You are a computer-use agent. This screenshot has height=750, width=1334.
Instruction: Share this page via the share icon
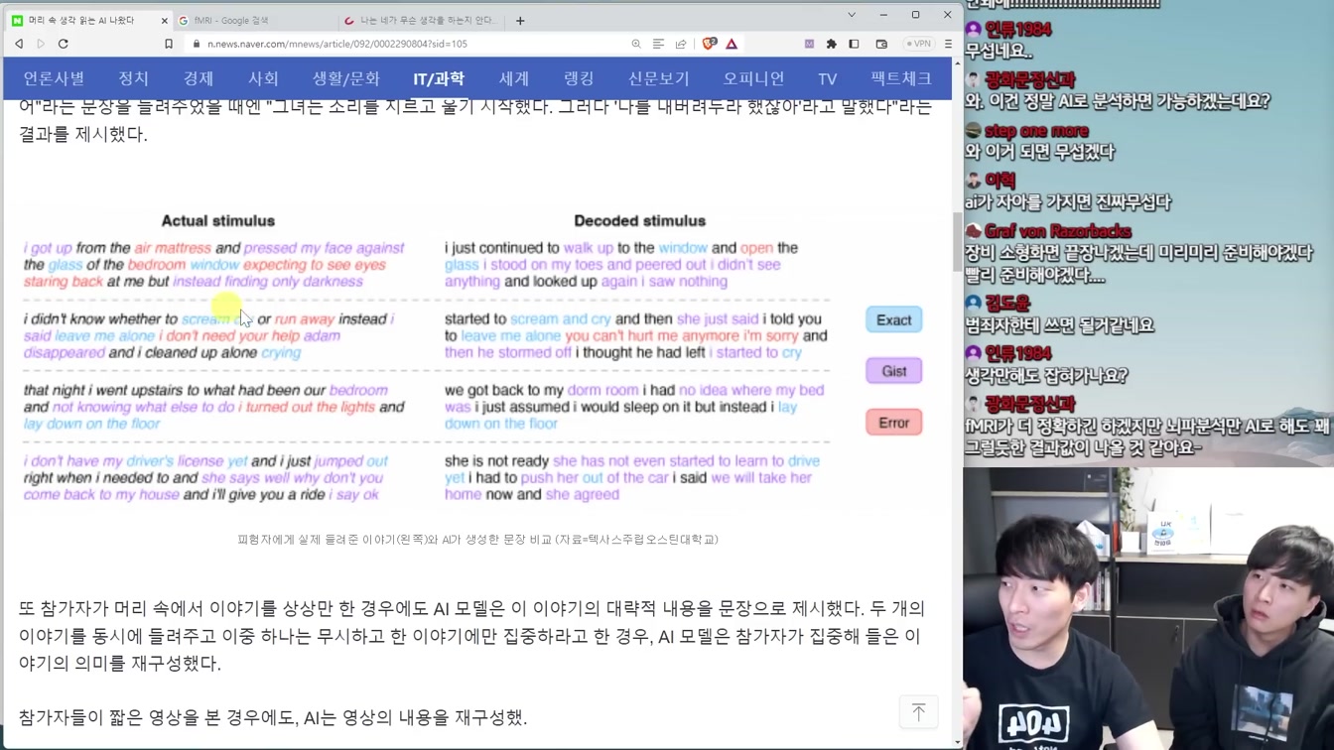(x=681, y=44)
